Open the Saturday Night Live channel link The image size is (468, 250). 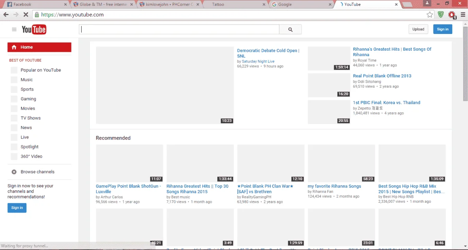click(x=258, y=61)
